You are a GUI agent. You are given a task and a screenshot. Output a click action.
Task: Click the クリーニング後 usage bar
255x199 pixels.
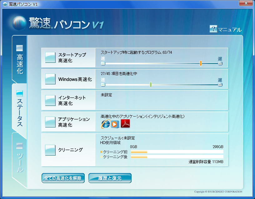[177, 157]
